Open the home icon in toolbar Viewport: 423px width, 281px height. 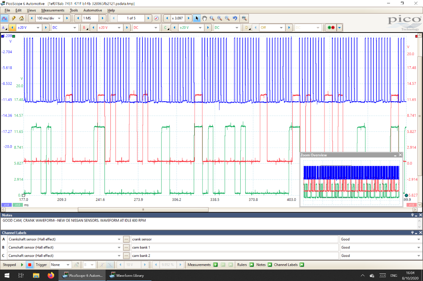point(21,18)
